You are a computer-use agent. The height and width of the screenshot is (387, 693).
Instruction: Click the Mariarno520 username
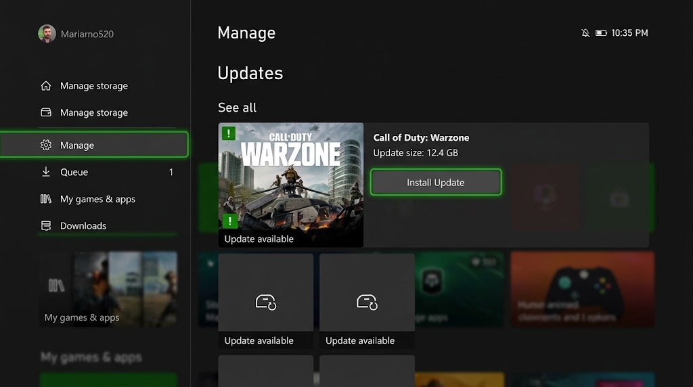pyautogui.click(x=87, y=34)
